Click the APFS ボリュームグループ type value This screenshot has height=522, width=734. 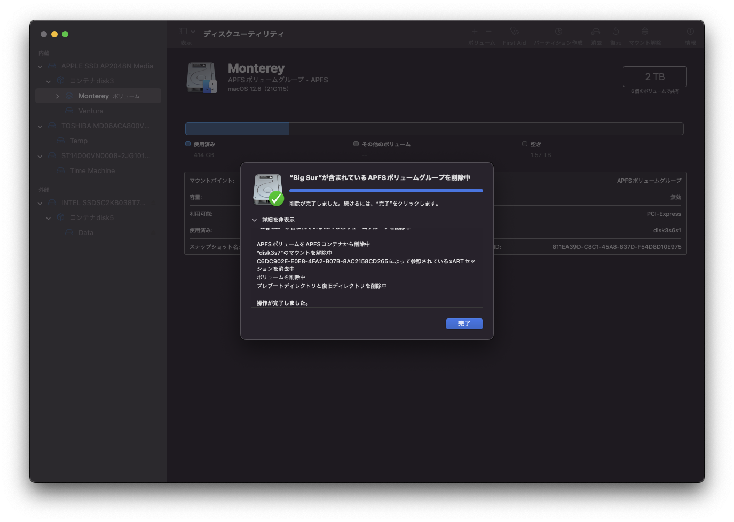[x=649, y=181]
